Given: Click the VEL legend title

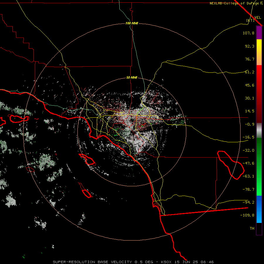Looking at the screenshot, I should [258, 18].
